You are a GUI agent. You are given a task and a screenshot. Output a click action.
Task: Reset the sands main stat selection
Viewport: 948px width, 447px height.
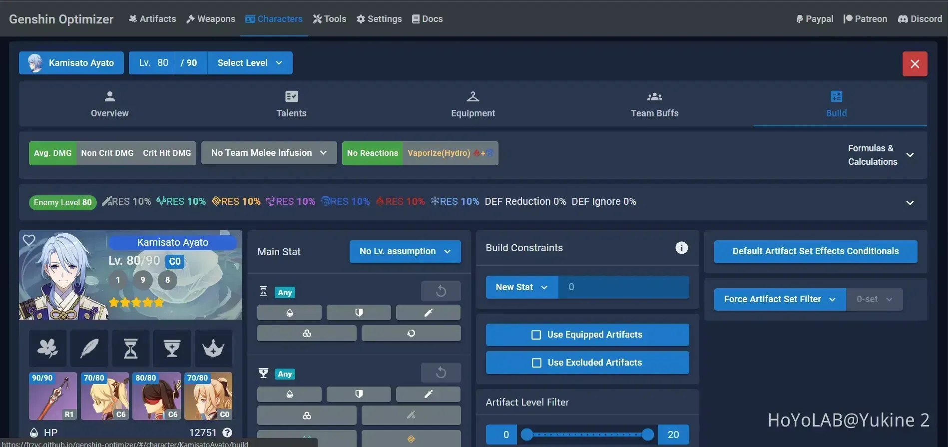click(x=441, y=291)
